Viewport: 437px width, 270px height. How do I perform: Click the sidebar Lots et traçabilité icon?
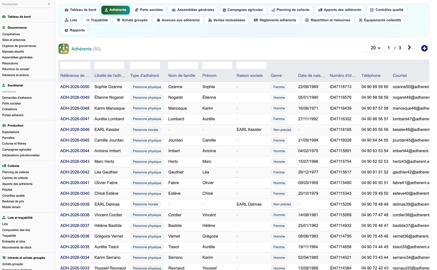[4, 218]
